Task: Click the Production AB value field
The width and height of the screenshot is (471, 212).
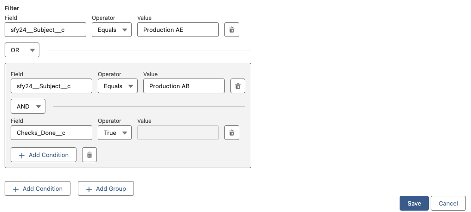Action: click(184, 86)
